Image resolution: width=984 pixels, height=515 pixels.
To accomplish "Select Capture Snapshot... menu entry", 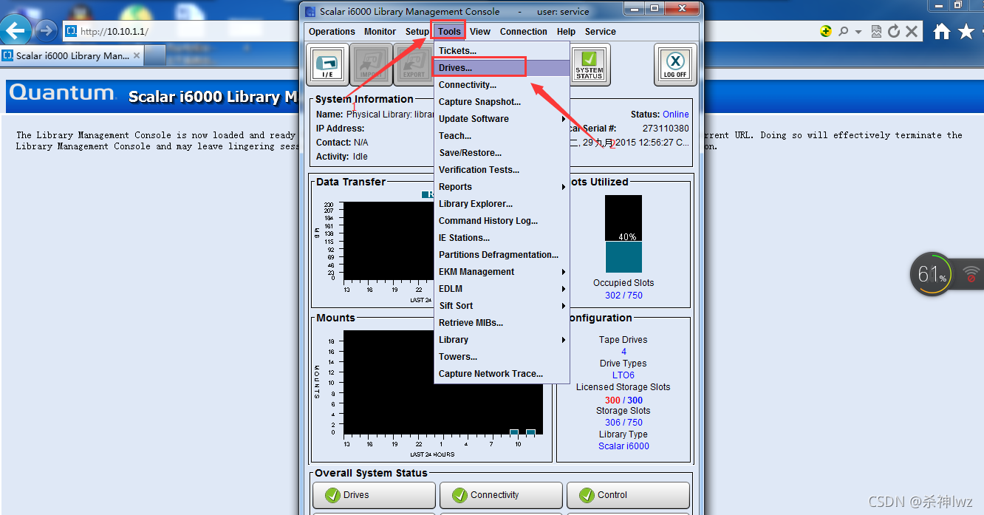I will click(x=502, y=102).
